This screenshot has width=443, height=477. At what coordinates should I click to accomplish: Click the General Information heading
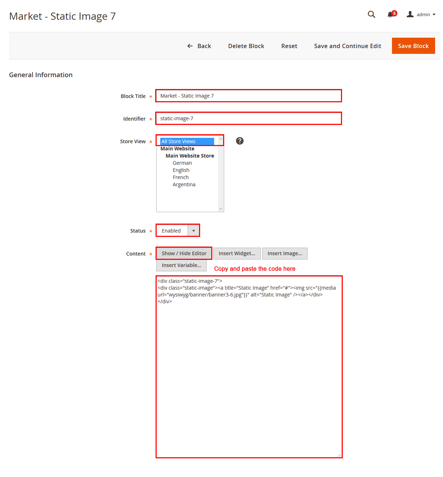click(x=41, y=75)
